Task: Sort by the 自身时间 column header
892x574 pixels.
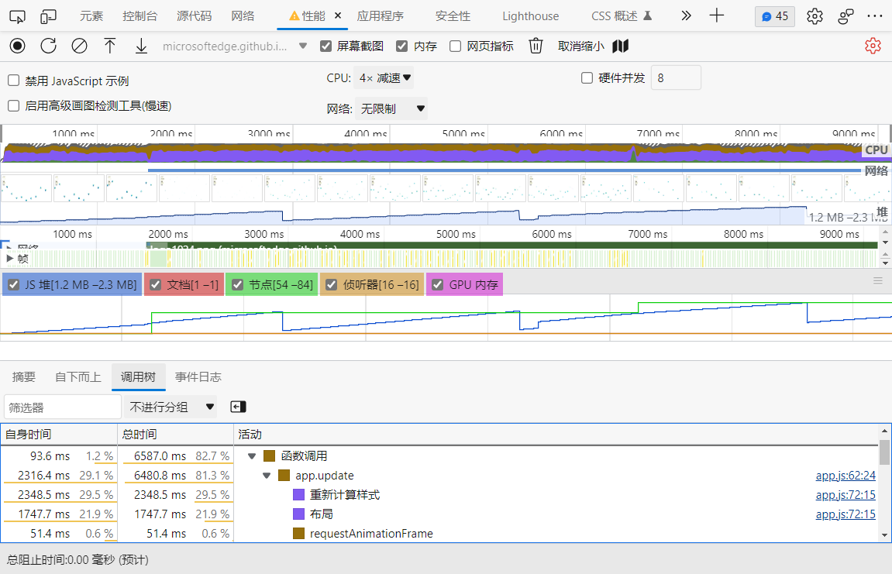Action: [x=59, y=434]
